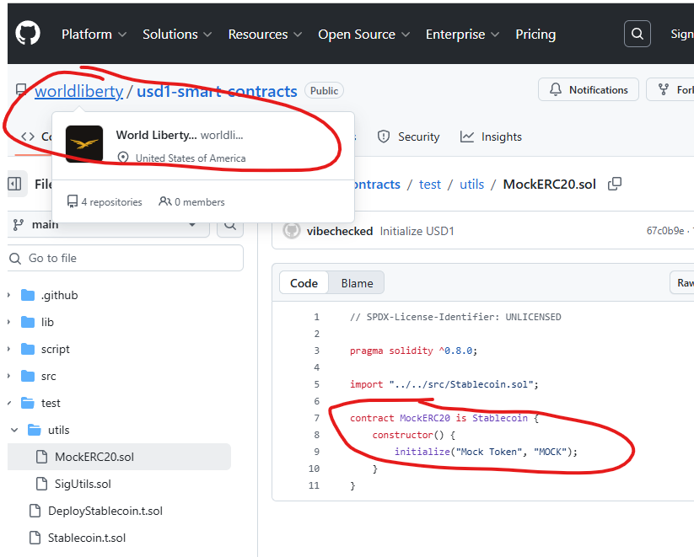Click line number 11 in code
The height and width of the screenshot is (557, 694).
314,485
